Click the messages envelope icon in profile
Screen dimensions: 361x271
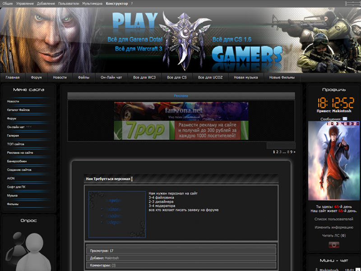pyautogui.click(x=345, y=119)
